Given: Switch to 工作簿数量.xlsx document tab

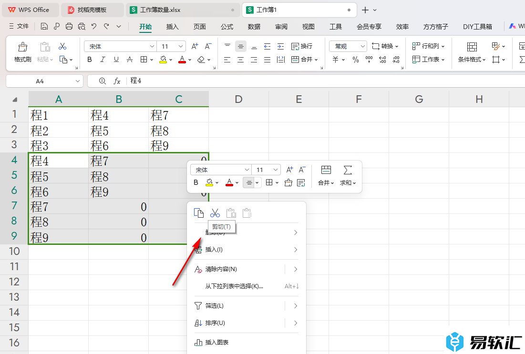Looking at the screenshot, I should pyautogui.click(x=183, y=10).
